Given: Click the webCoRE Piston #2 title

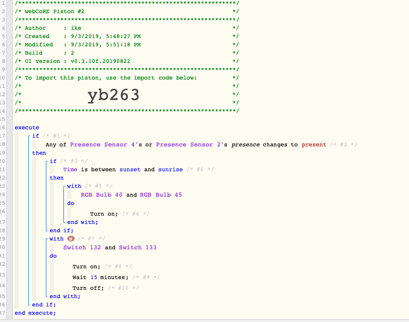Looking at the screenshot, I should coord(54,12).
